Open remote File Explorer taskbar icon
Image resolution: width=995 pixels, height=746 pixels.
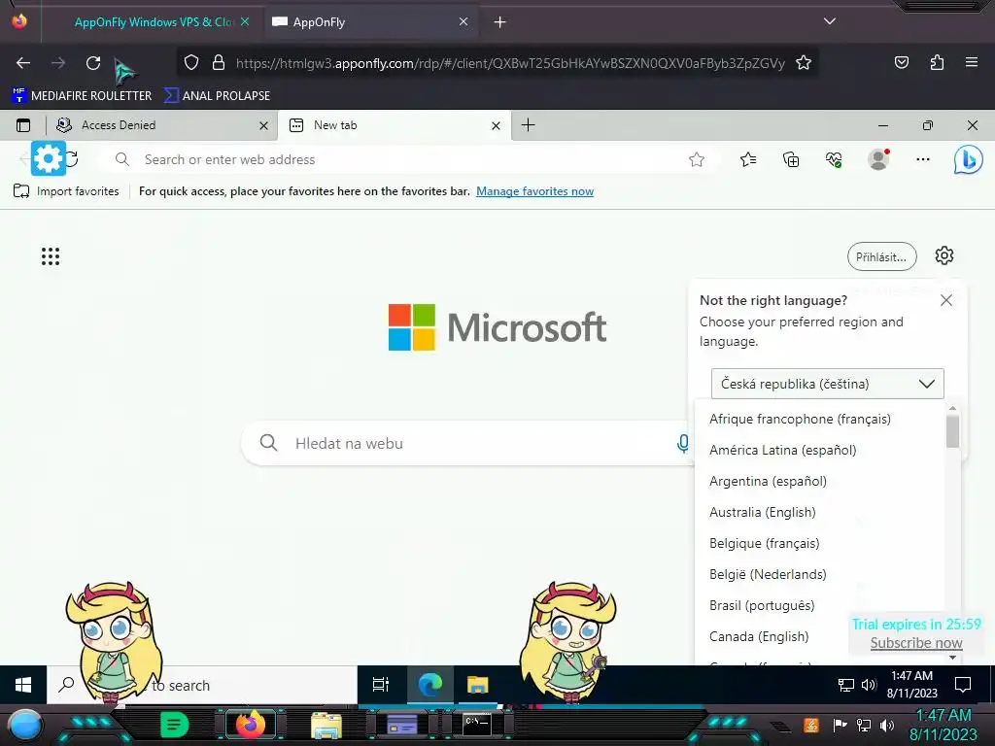pos(477,685)
